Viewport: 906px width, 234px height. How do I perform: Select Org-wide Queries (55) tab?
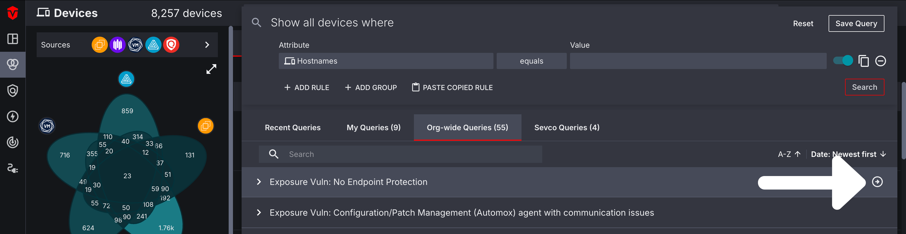(x=467, y=128)
